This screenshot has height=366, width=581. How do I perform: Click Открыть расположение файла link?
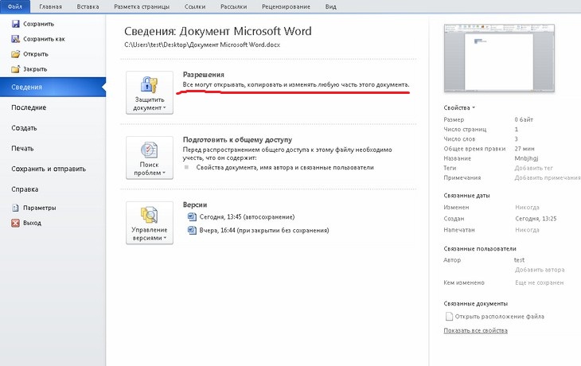tap(499, 317)
